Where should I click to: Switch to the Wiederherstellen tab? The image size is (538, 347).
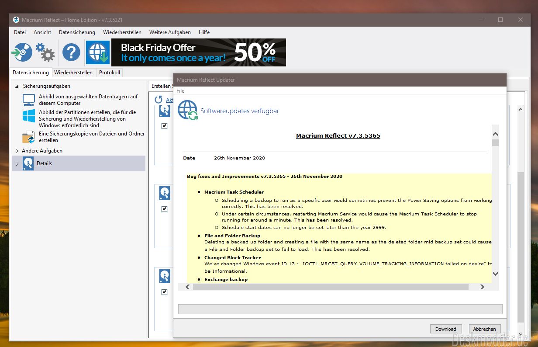73,73
